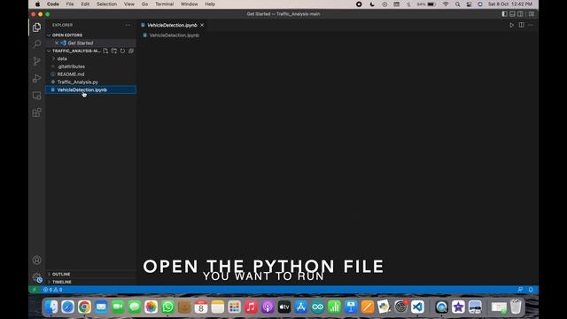Open the README.md file
Viewport: 567px width, 319px height.
(71, 74)
